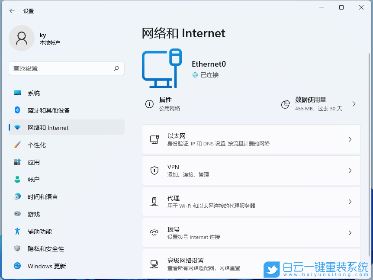Click the ky user avatar
Viewport: 373px width, 280px height.
[x=22, y=38]
